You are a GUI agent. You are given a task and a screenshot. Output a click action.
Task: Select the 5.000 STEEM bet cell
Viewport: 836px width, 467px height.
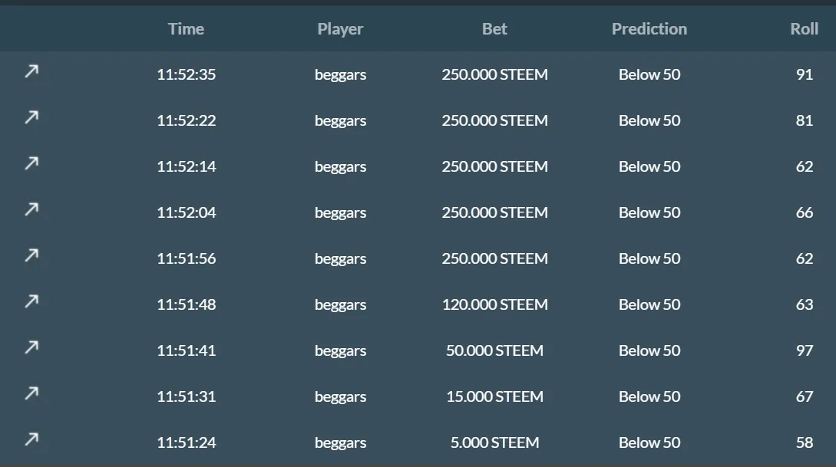tap(495, 442)
